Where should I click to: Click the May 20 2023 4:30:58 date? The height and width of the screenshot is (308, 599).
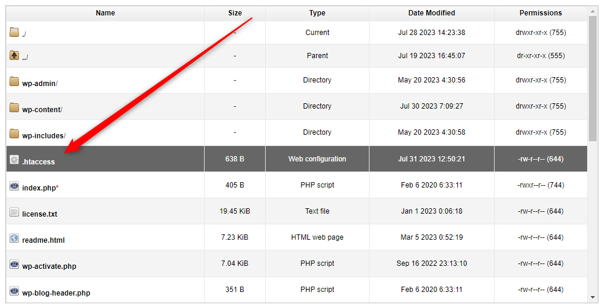(431, 132)
